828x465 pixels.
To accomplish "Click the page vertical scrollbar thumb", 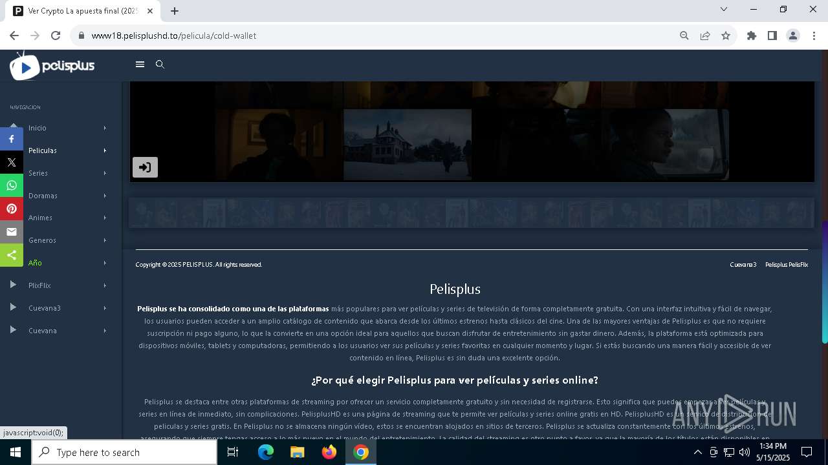I will tap(825, 282).
